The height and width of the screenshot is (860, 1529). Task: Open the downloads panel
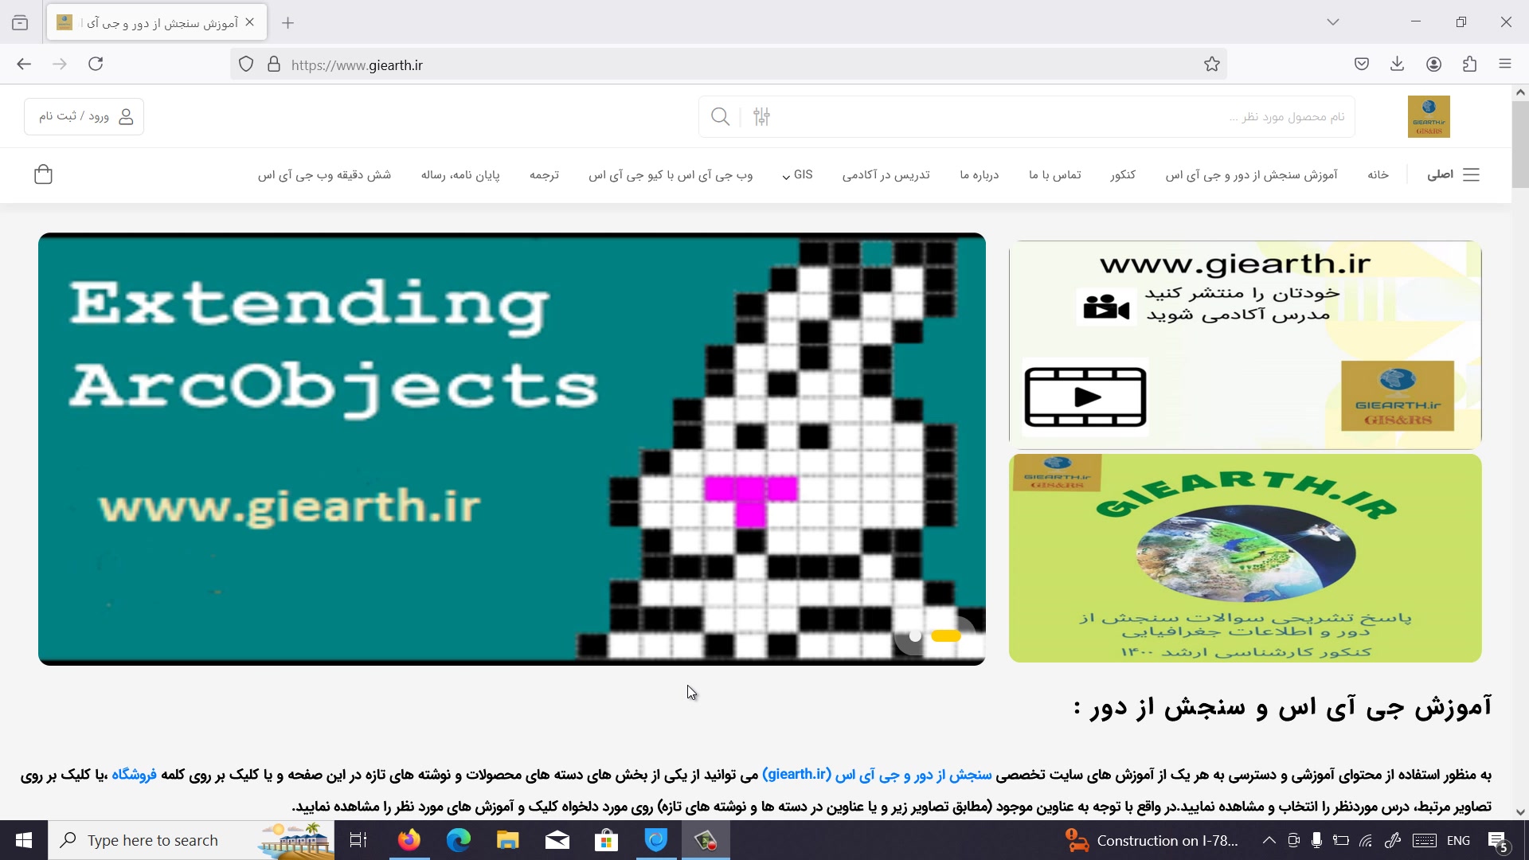(1398, 64)
